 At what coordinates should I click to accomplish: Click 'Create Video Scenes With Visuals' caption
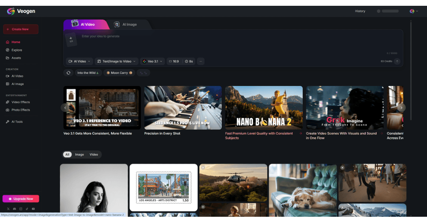(341, 136)
